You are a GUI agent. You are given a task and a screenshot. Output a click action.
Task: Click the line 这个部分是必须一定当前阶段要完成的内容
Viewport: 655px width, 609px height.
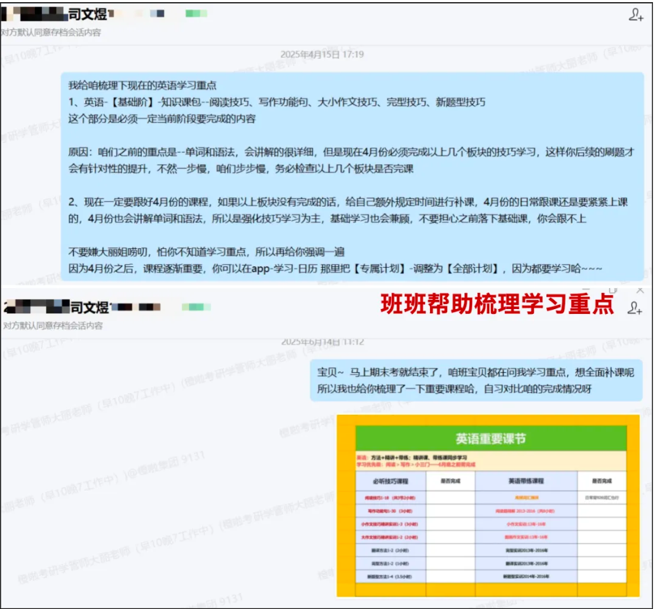click(x=162, y=118)
